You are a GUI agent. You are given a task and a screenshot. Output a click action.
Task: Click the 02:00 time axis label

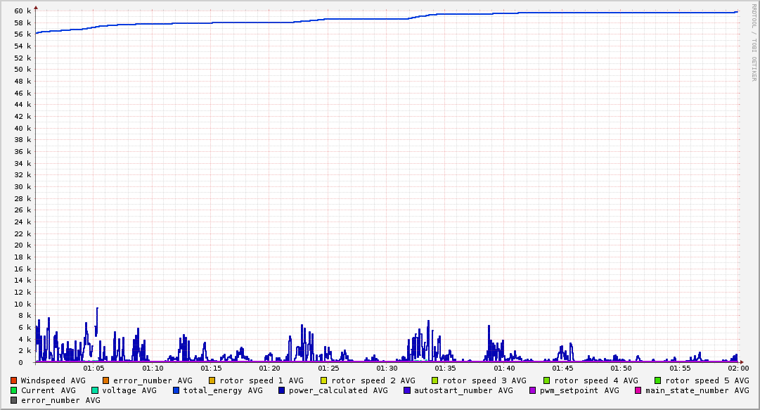pos(738,368)
